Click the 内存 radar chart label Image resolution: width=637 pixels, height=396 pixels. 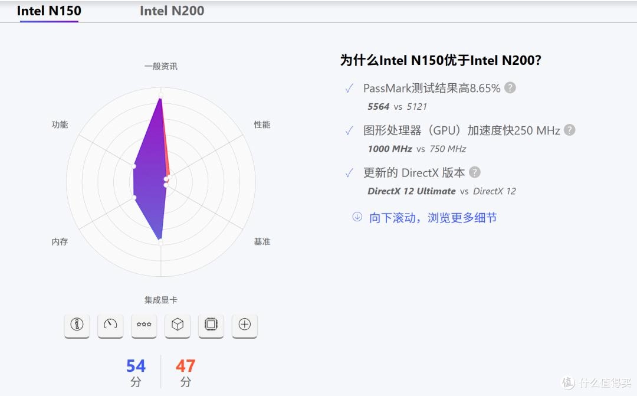(x=60, y=241)
